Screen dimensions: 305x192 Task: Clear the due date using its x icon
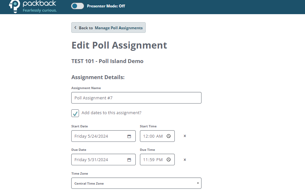tap(184, 160)
